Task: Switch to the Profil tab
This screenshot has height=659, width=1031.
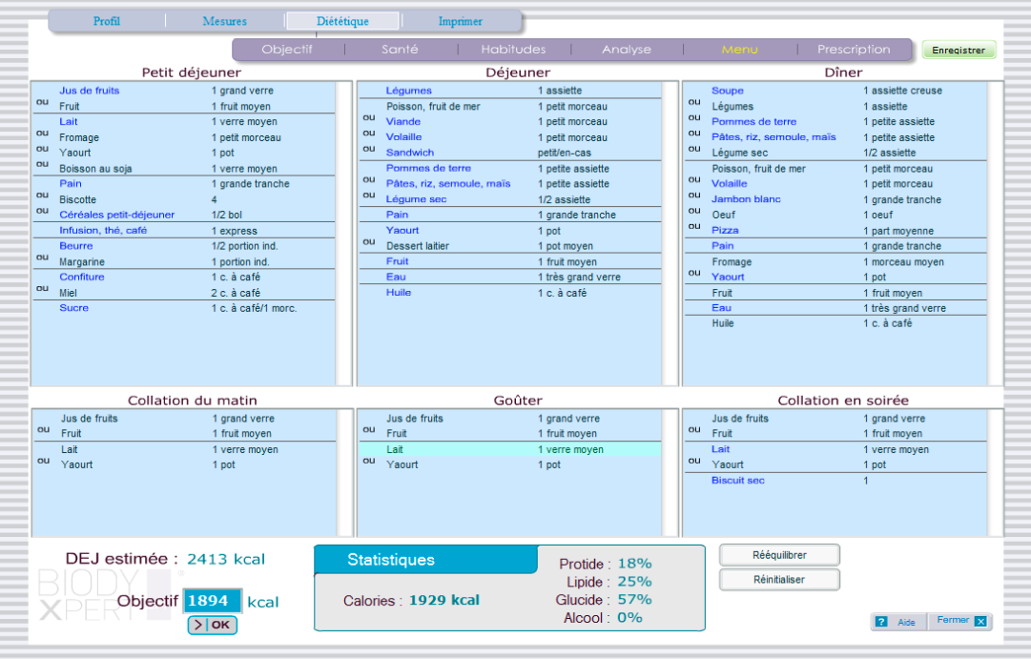Action: pyautogui.click(x=107, y=21)
